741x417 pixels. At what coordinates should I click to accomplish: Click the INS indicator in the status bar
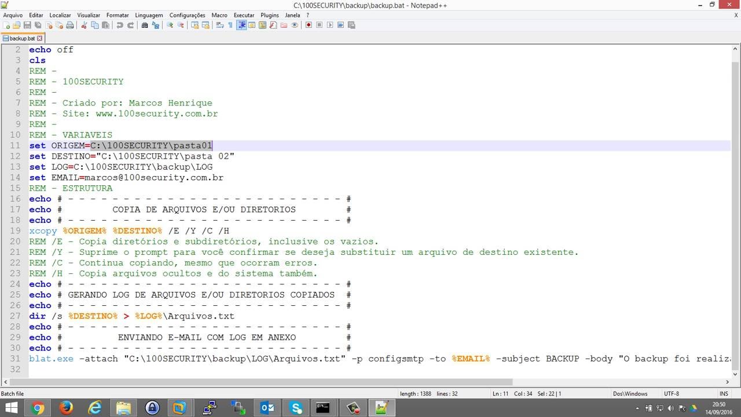[724, 394]
